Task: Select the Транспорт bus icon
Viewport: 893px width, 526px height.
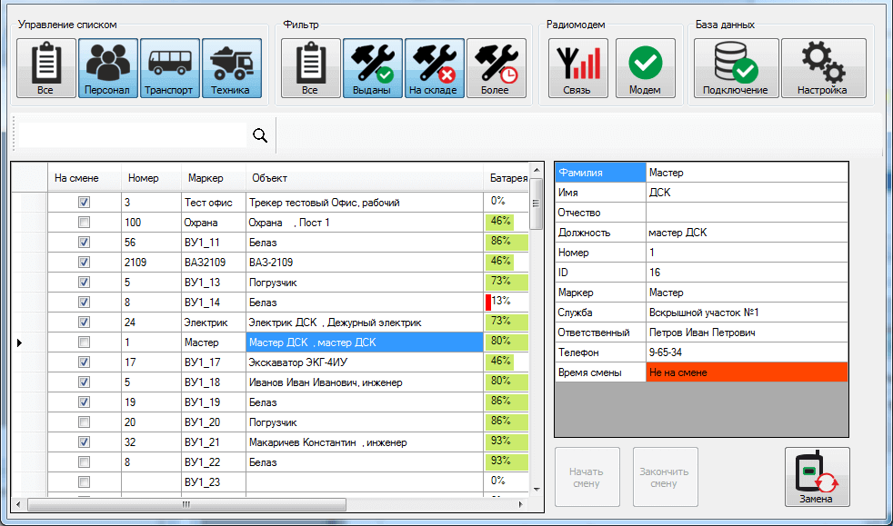Action: pyautogui.click(x=169, y=68)
